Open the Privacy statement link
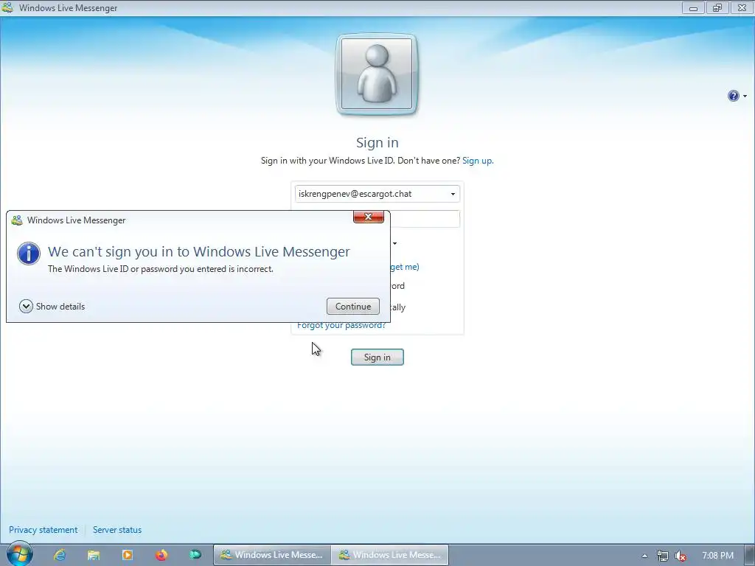The width and height of the screenshot is (755, 566). point(43,529)
